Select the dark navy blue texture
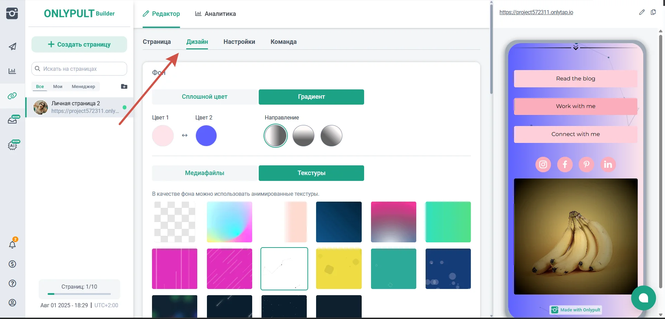The height and width of the screenshot is (319, 665). point(339,222)
